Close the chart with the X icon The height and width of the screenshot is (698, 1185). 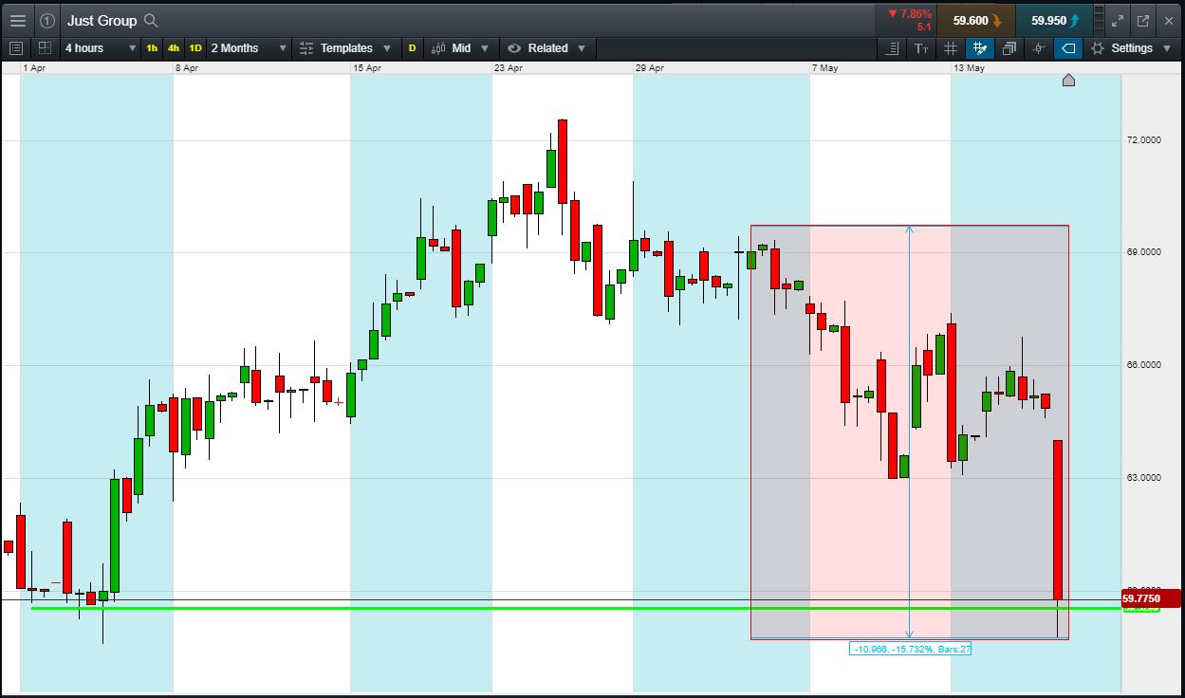1170,20
